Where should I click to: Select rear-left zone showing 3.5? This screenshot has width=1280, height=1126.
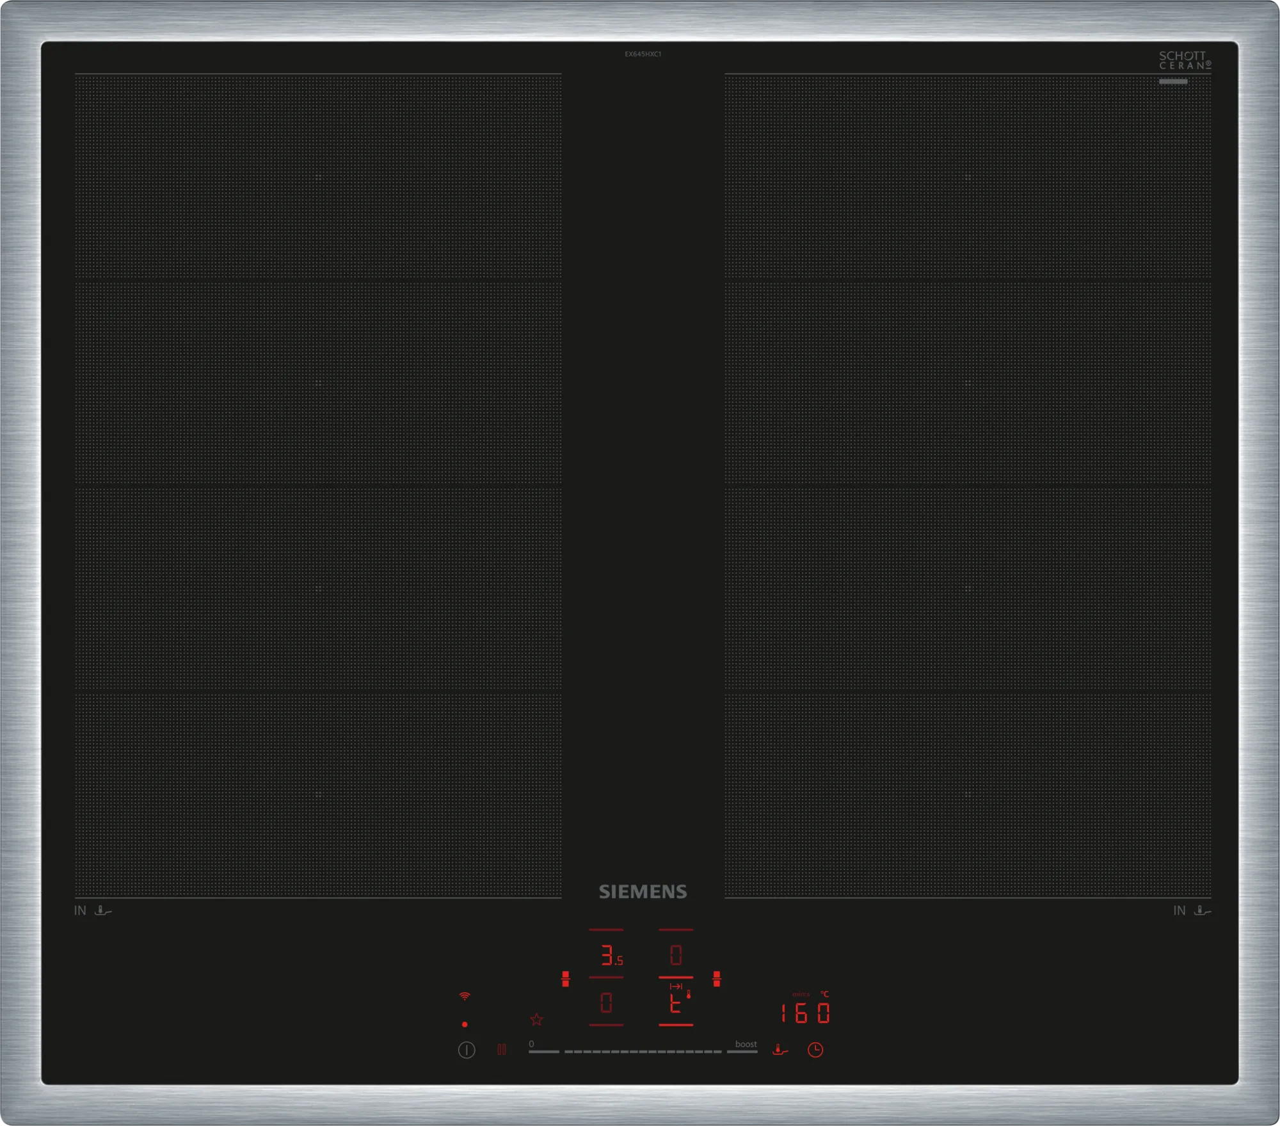[608, 956]
